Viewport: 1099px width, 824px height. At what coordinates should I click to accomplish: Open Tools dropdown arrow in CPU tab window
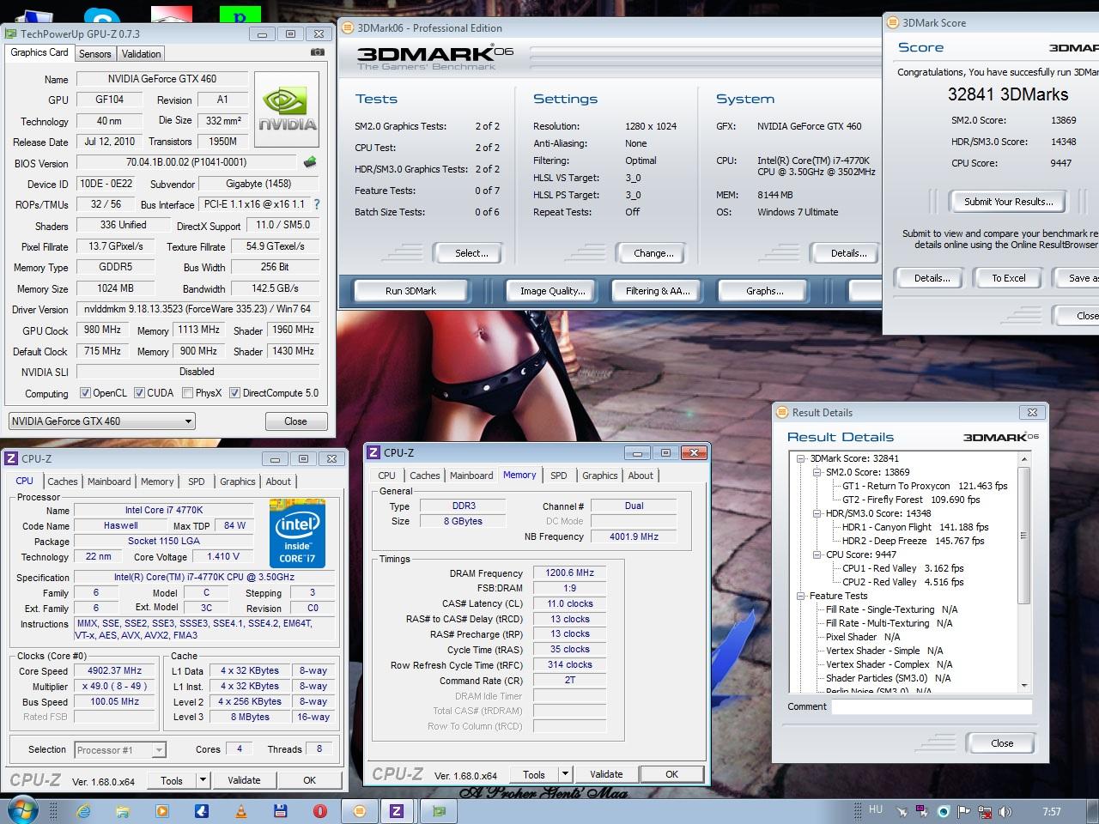(203, 780)
